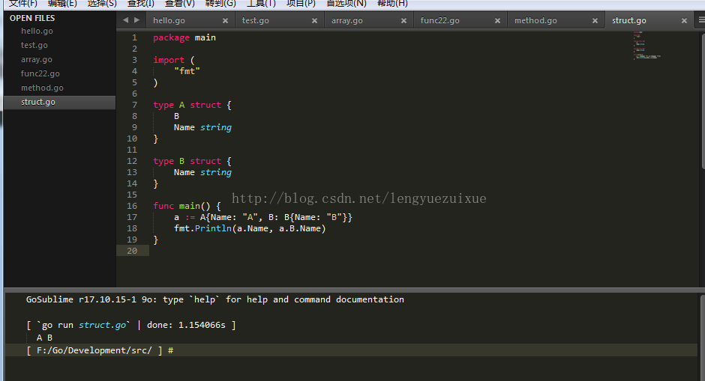Open the 选择(S) menu

coord(101,4)
